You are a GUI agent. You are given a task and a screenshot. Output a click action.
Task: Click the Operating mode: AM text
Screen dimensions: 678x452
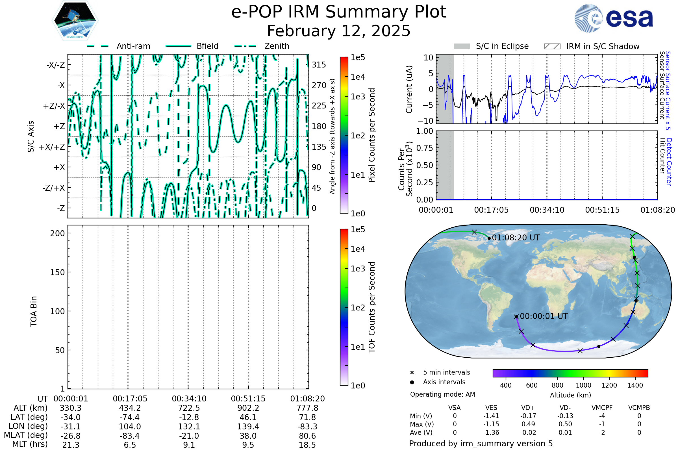[442, 394]
